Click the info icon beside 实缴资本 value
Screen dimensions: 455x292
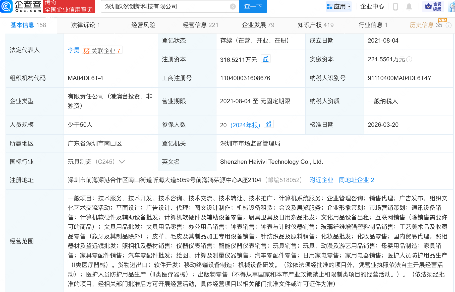409,59
